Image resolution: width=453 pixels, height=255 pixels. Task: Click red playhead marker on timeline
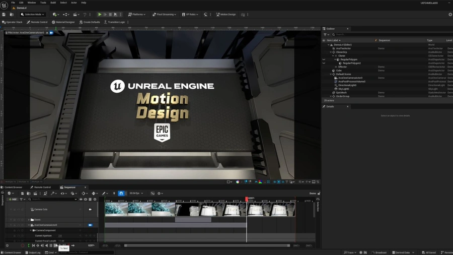coord(247,199)
